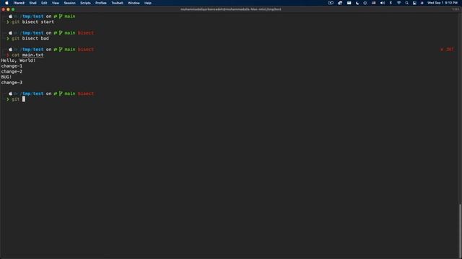The image size is (462, 259).
Task: Open the Help menu
Action: [x=148, y=3]
